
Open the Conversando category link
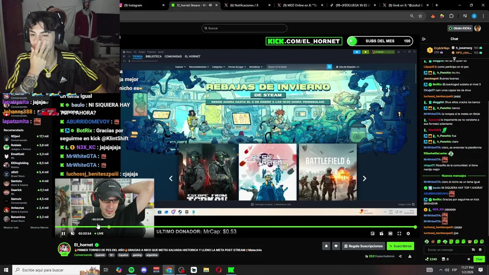pyautogui.click(x=83, y=255)
